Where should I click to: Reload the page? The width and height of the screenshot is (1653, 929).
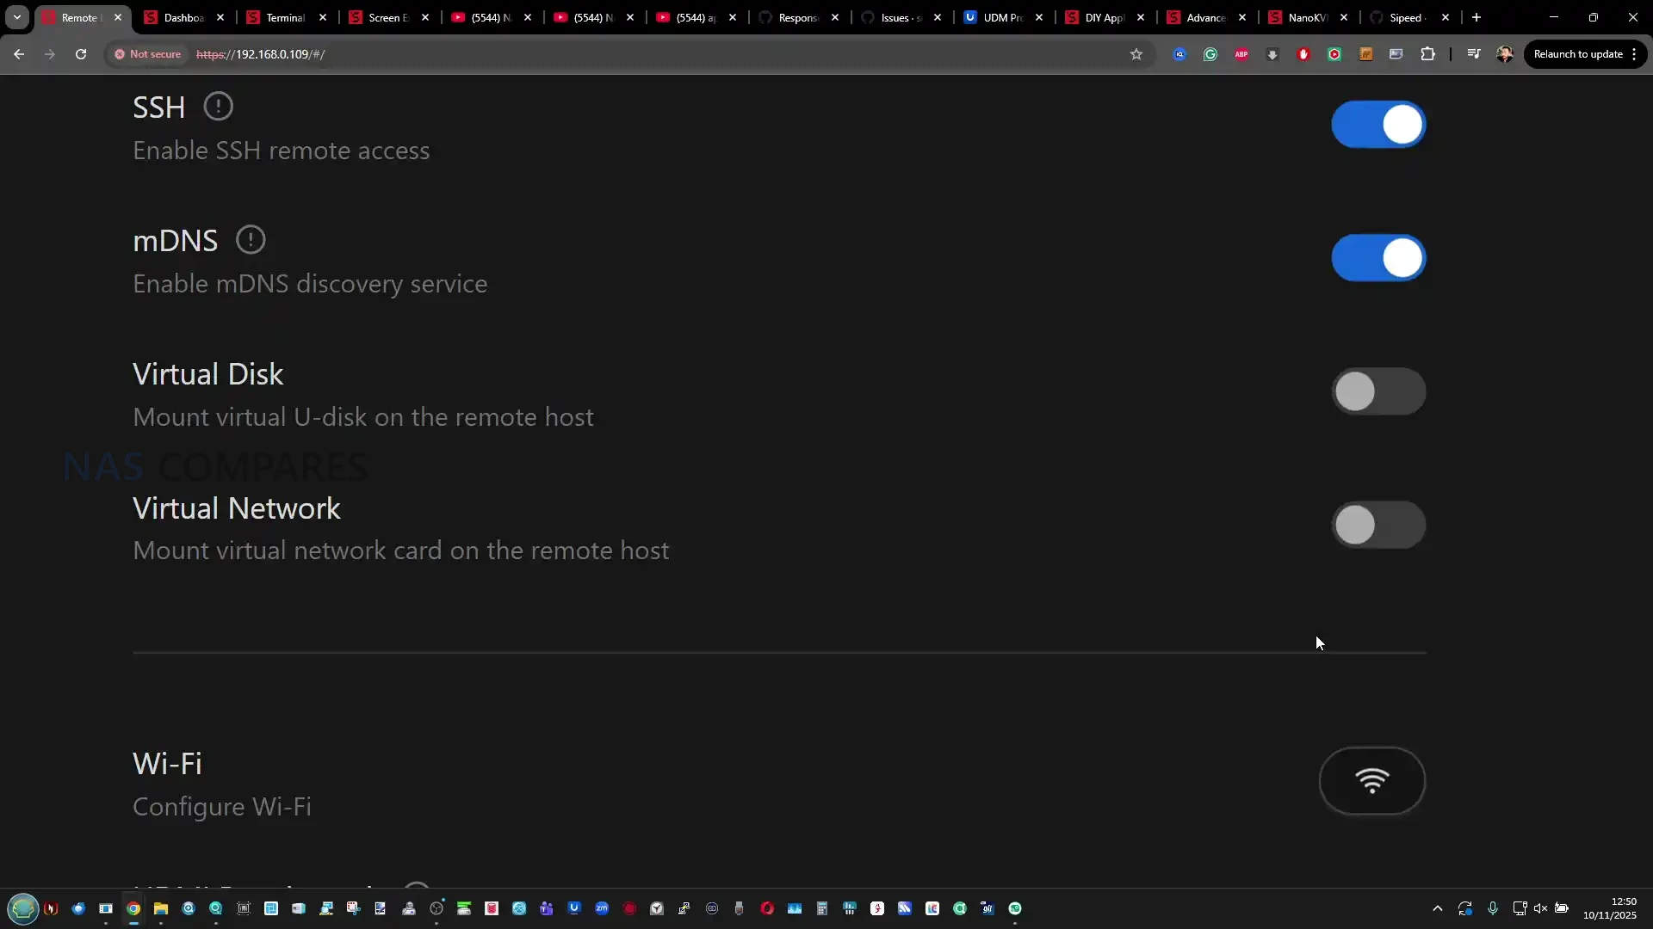pyautogui.click(x=81, y=54)
